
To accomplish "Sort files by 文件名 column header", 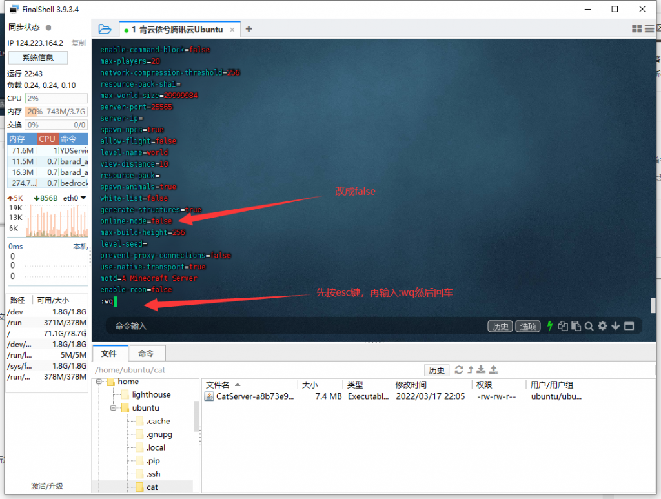I will (x=251, y=385).
